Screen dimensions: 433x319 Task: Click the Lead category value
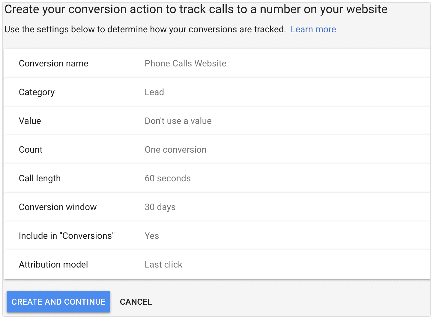point(154,92)
